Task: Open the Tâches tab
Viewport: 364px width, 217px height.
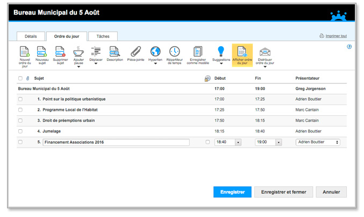Action: [x=103, y=37]
